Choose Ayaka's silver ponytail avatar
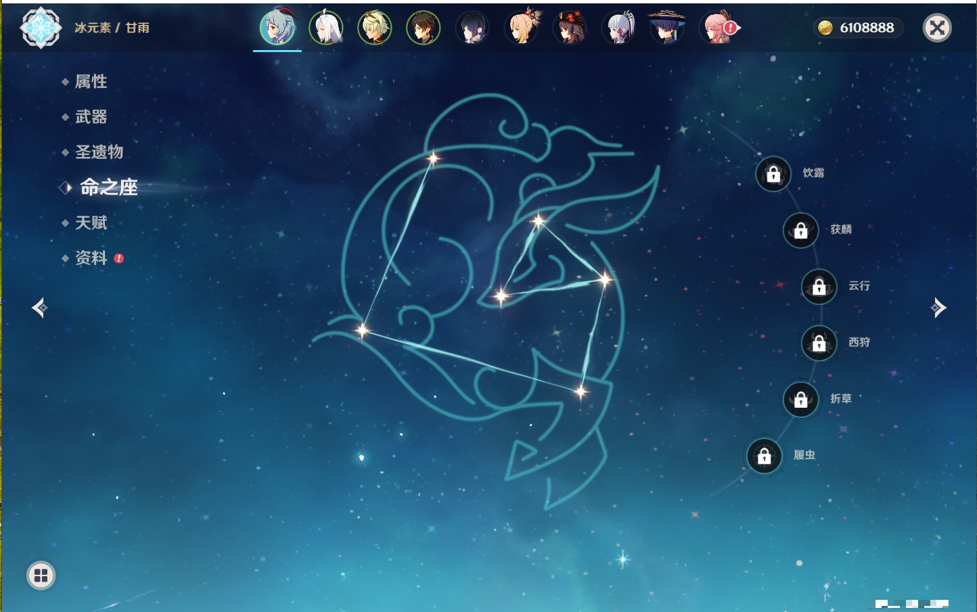Image resolution: width=977 pixels, height=612 pixels. [x=619, y=28]
